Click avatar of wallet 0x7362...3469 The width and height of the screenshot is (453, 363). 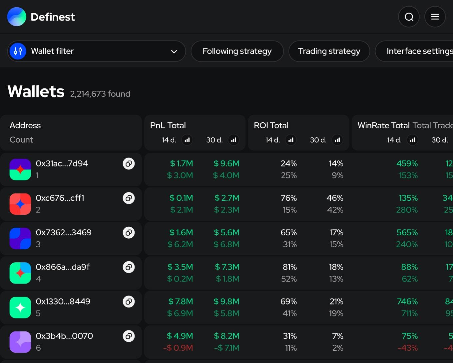click(20, 238)
